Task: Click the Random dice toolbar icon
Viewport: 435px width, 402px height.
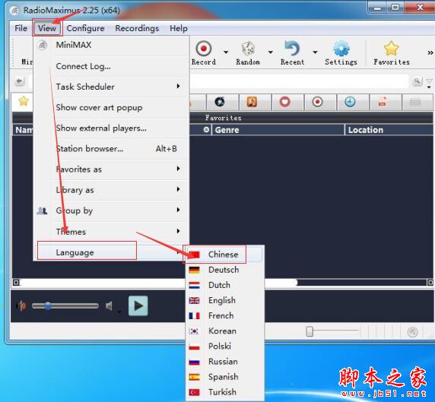Action: (x=248, y=52)
